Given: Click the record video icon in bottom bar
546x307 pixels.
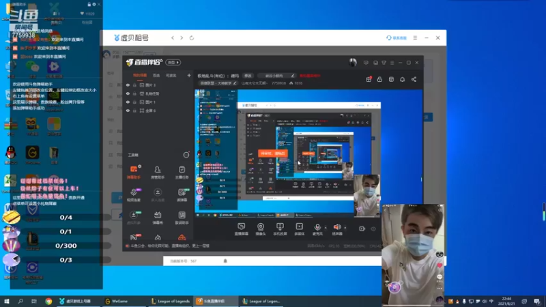Looking at the screenshot, I should [362, 229].
